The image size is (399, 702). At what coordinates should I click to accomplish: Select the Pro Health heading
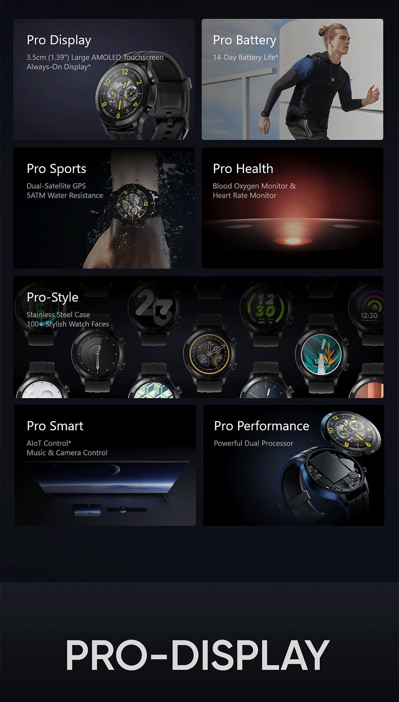click(x=243, y=168)
